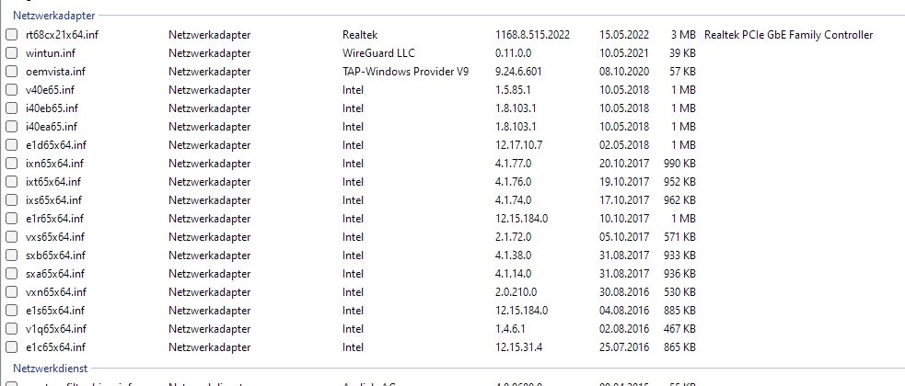Check the vxn65x64.inf checkbox
This screenshot has height=386, width=905.
click(12, 291)
